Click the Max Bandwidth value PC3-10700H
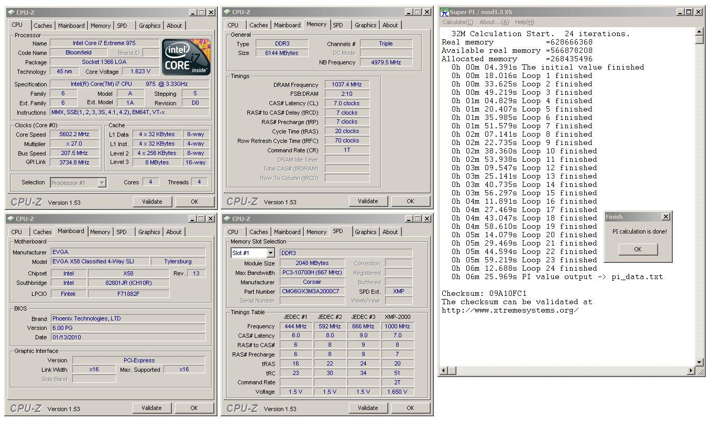The width and height of the screenshot is (711, 421). pos(312,273)
